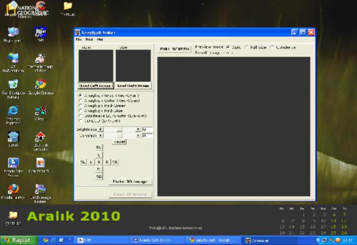
Task: Click the left image preview thumbnail
Action: click(96, 65)
